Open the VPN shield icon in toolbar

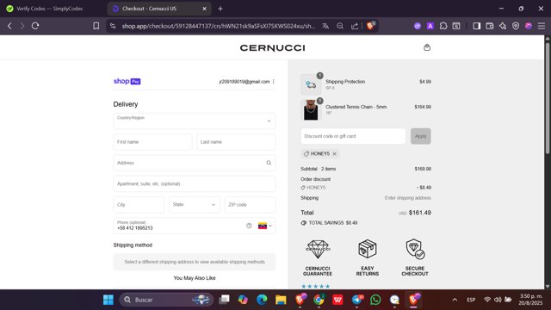coord(516,26)
